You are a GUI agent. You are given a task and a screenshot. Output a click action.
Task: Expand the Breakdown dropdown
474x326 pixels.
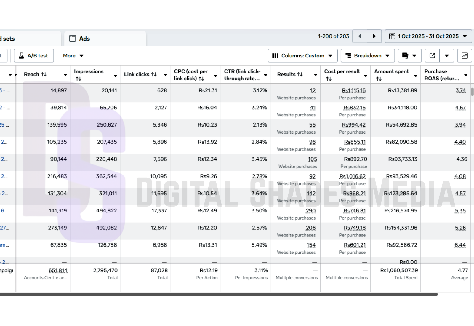tap(367, 56)
